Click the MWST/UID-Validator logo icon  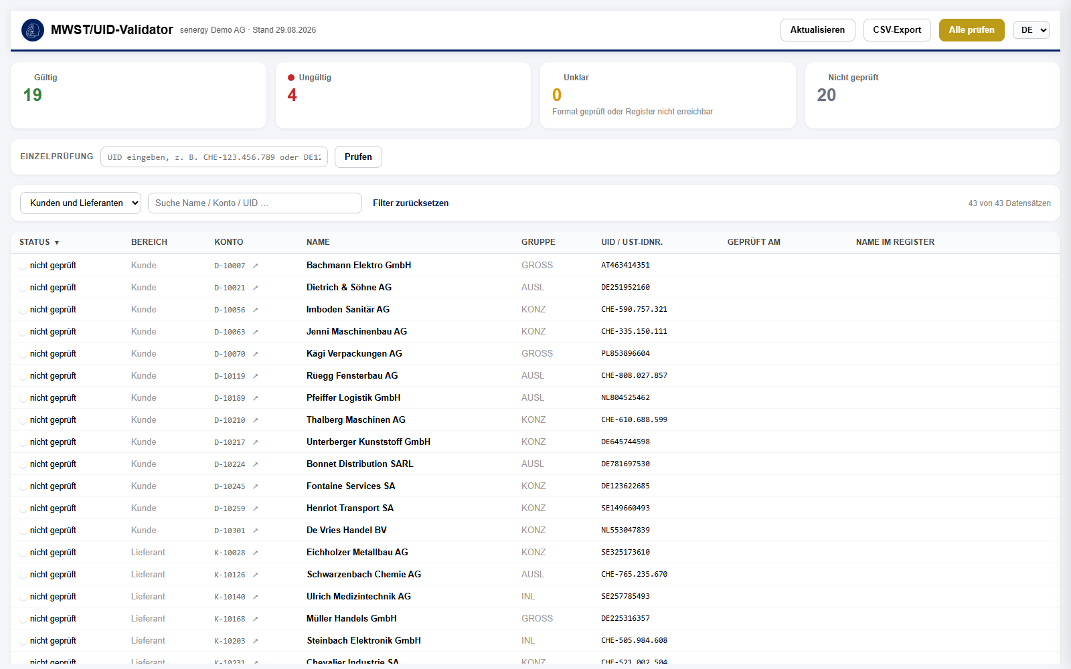point(33,30)
